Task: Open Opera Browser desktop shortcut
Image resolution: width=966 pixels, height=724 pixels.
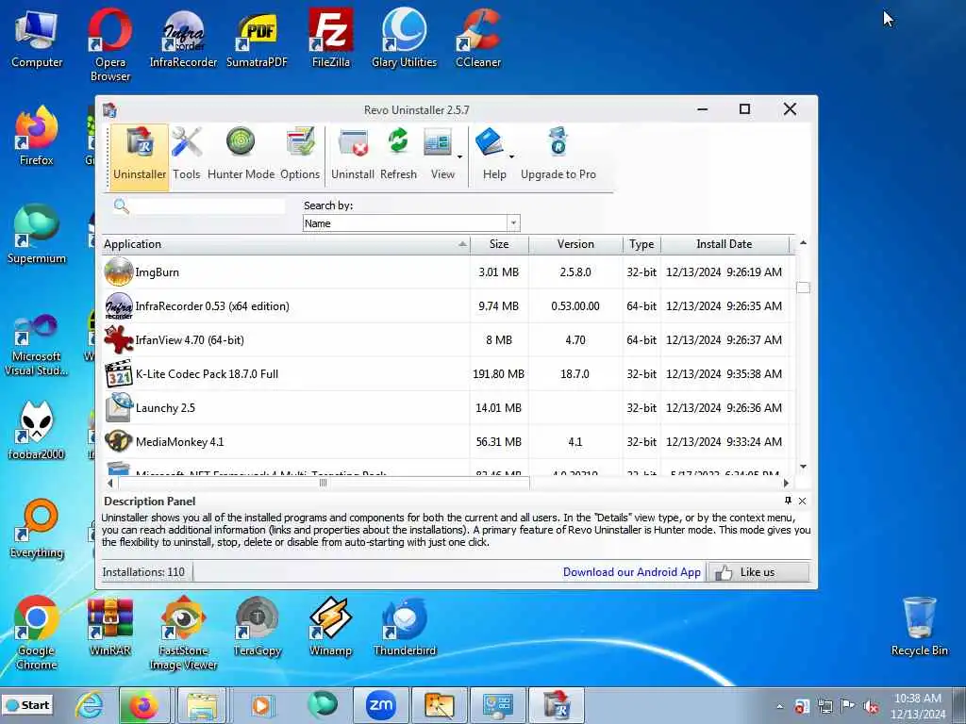Action: (110, 44)
